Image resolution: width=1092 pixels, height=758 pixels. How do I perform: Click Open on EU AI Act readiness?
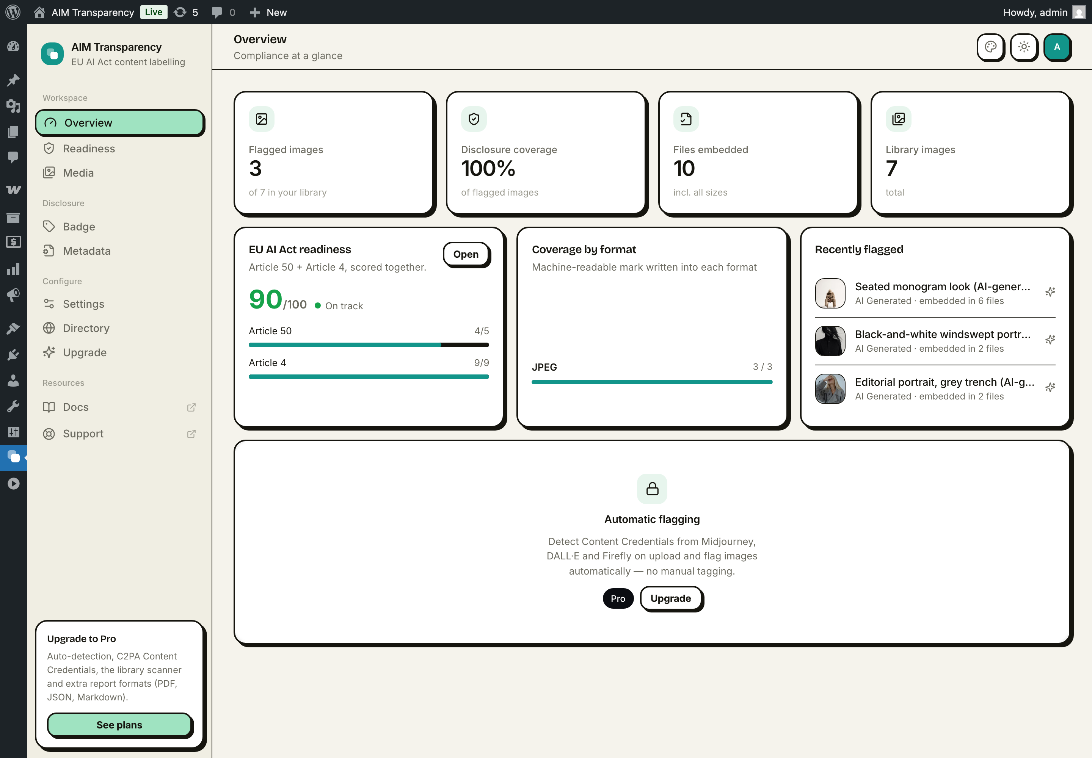coord(466,254)
